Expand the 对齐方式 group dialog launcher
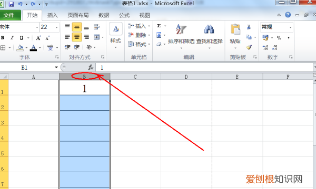 click(x=103, y=57)
